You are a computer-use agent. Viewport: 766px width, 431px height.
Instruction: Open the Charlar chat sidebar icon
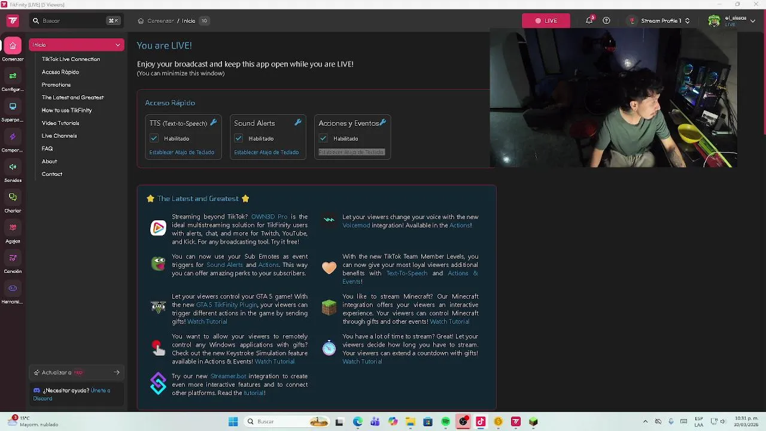[x=13, y=197]
